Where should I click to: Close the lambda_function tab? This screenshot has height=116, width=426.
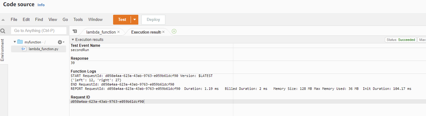119,32
